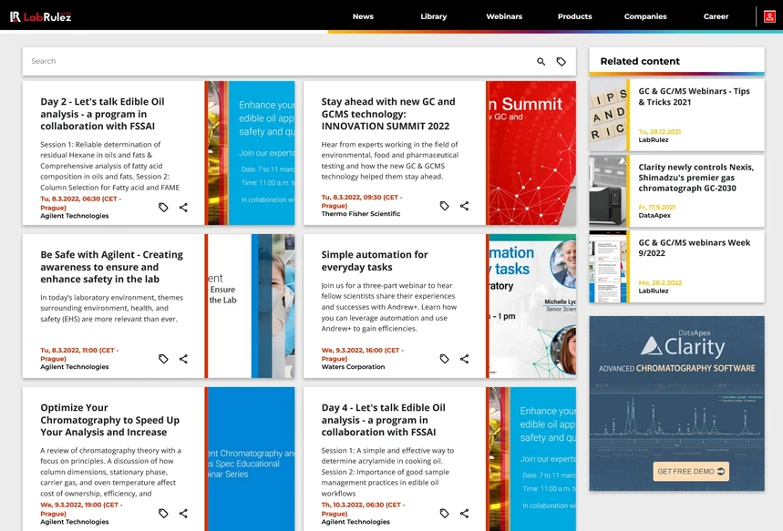This screenshot has width=783, height=531.
Task: Open Day 2 Let's talk Edible Oil title
Action: (x=102, y=114)
